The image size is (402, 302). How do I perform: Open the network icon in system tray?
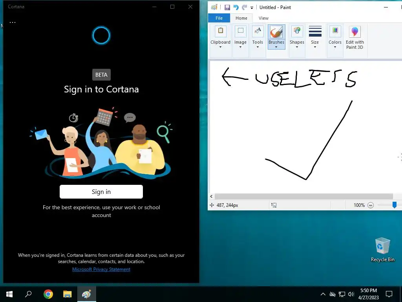point(342,294)
